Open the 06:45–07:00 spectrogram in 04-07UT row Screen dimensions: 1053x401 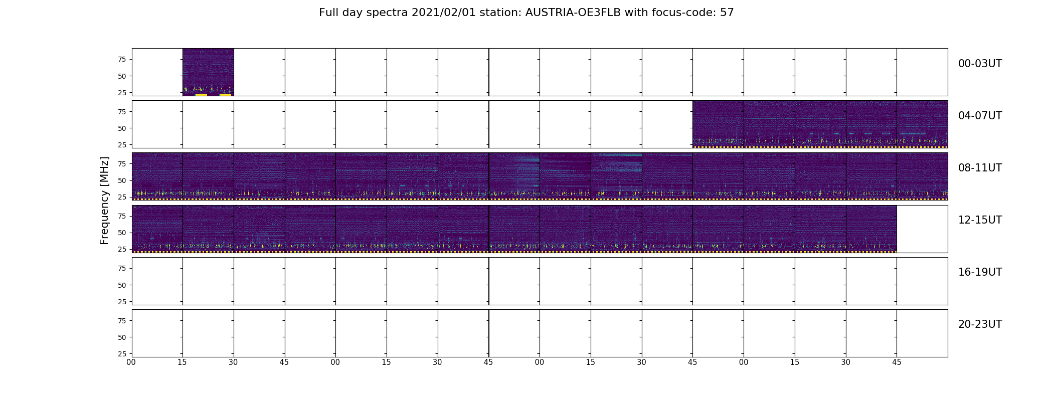click(x=718, y=124)
